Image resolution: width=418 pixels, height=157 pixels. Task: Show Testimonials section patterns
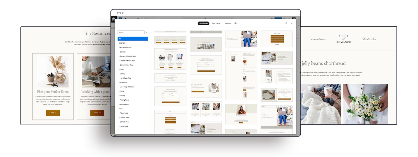[x=124, y=104]
